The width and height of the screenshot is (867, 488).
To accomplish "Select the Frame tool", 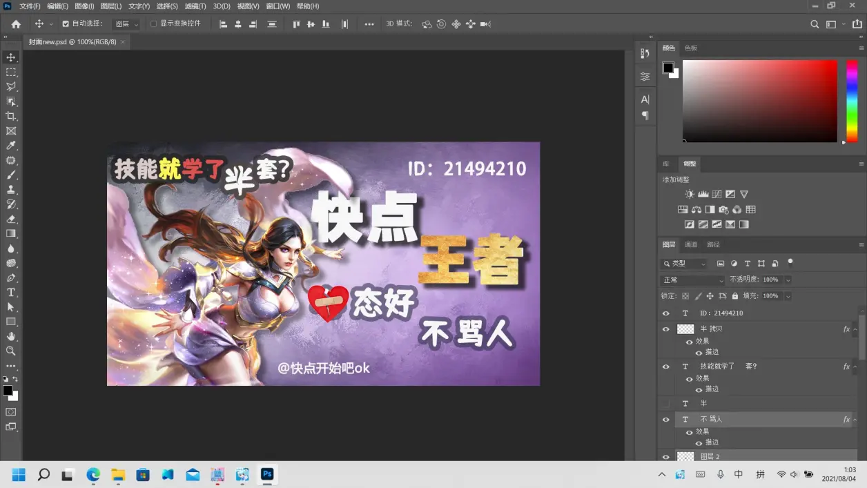I will (x=11, y=131).
